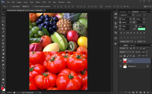The image size is (152, 94).
Task: Select the Zoom tool
Action: pos(3,83)
